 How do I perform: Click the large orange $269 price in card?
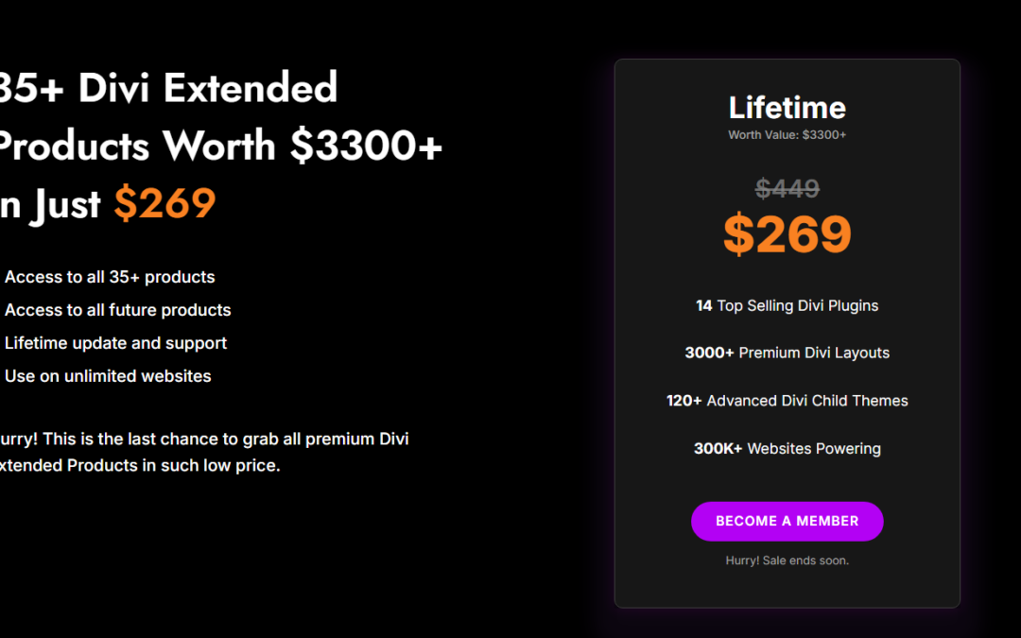pos(787,233)
